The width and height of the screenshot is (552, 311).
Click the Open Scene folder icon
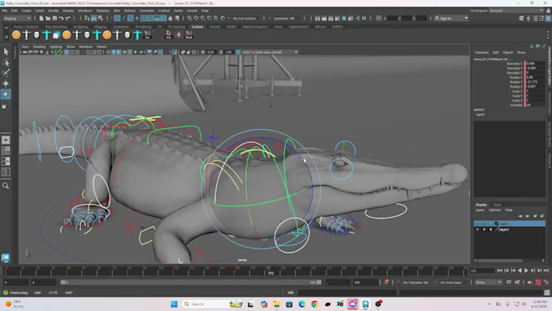click(x=48, y=19)
